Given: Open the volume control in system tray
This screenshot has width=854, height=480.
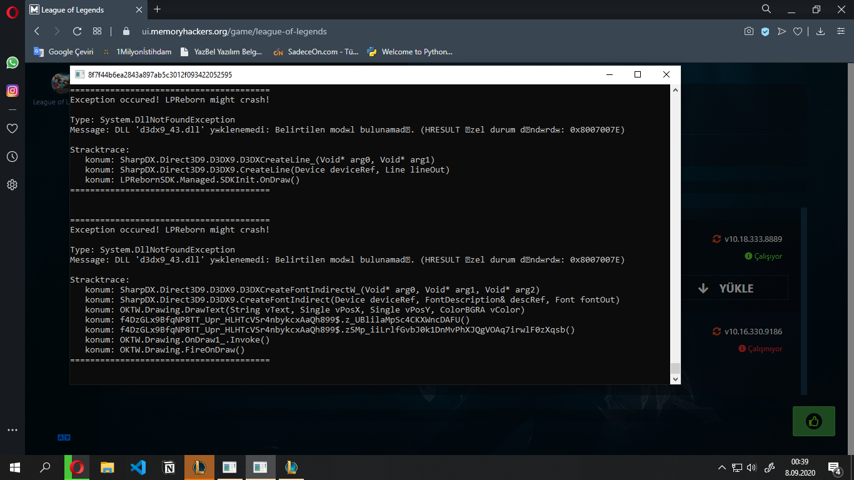Looking at the screenshot, I should tap(751, 467).
